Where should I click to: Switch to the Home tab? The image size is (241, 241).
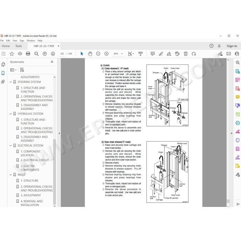pos(6,46)
